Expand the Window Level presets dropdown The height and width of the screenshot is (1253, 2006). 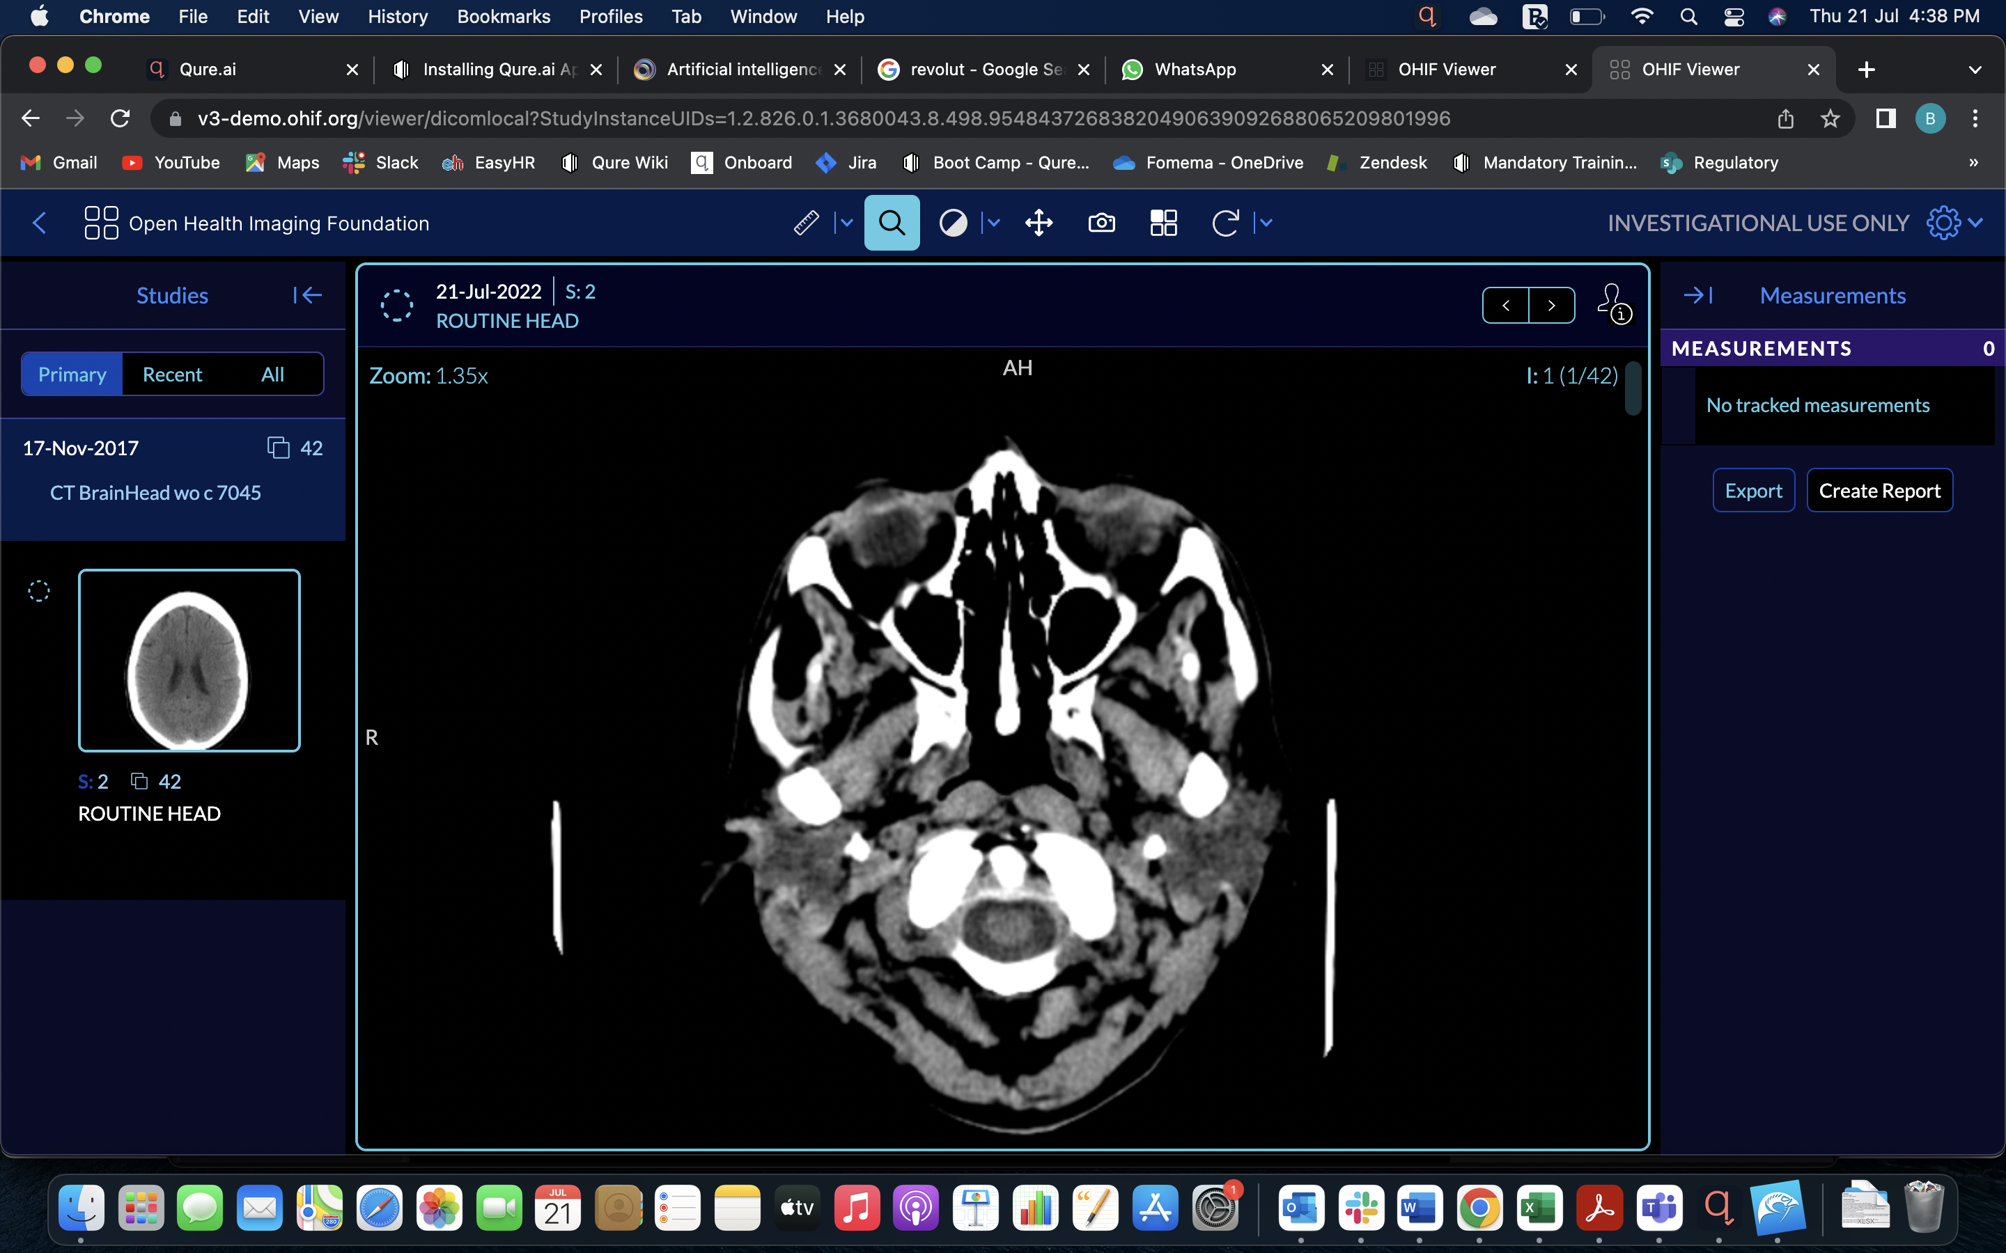point(993,222)
